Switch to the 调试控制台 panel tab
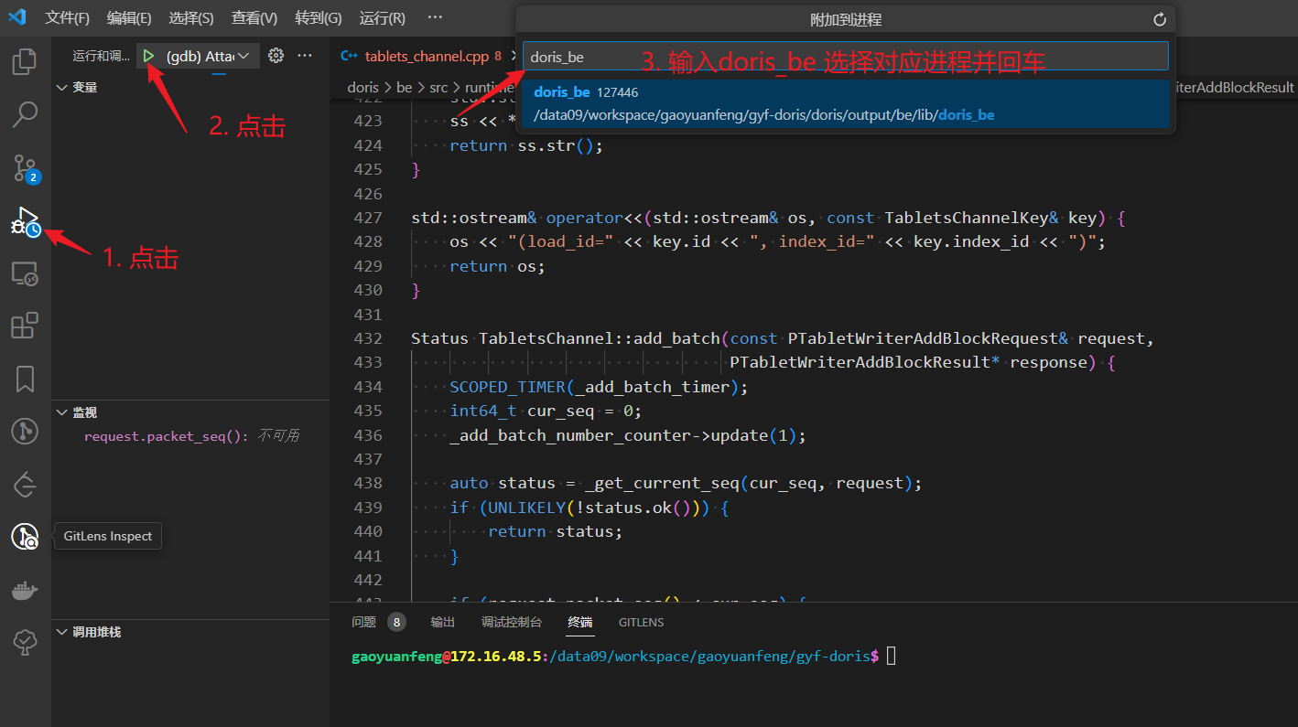This screenshot has width=1298, height=727. (x=512, y=622)
